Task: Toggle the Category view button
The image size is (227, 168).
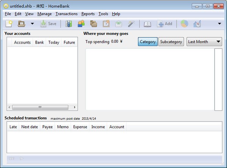Action: [148, 42]
